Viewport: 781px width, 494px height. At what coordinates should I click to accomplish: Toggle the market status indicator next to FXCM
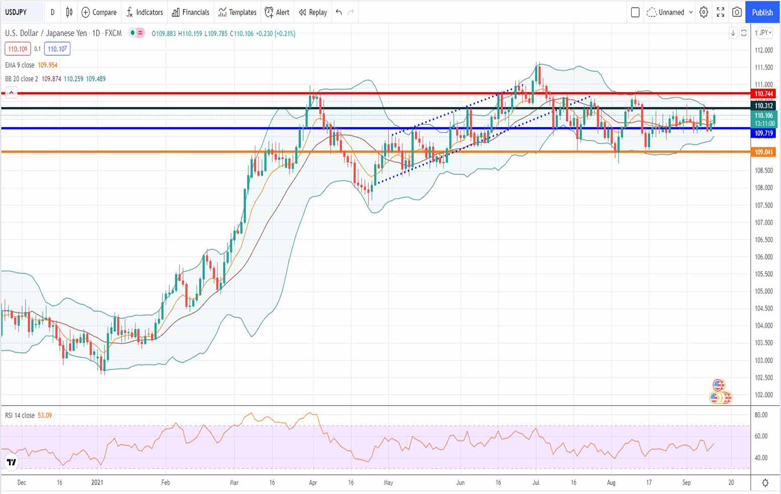[132, 33]
